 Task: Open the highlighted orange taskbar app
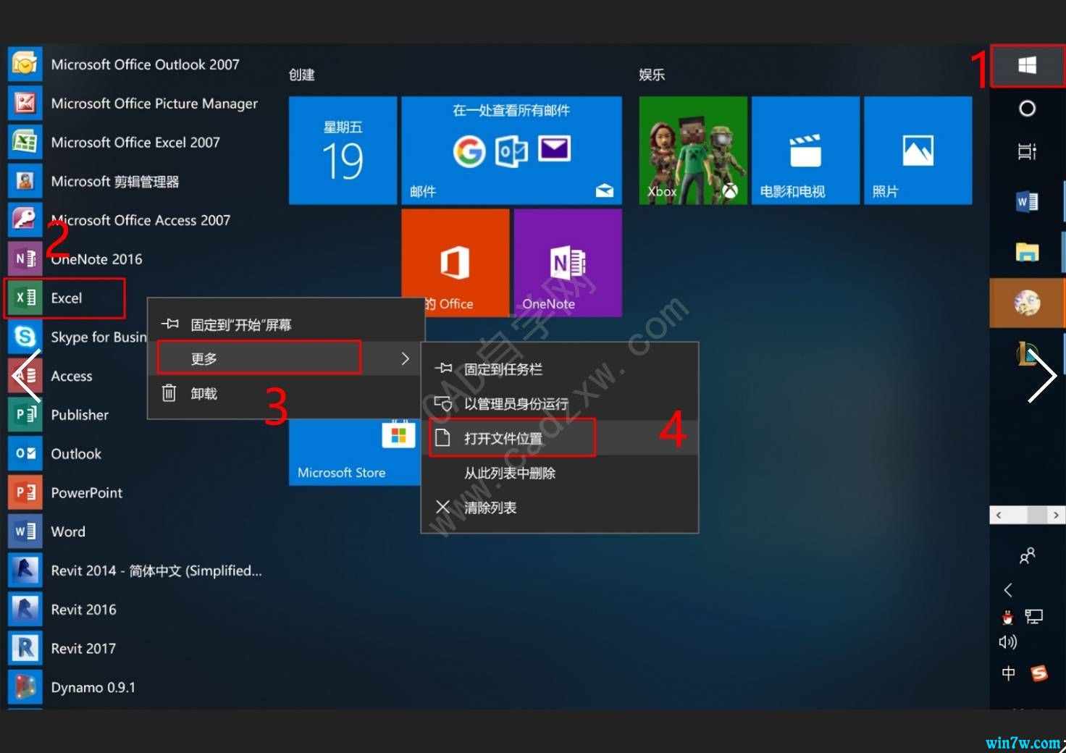(x=1027, y=303)
